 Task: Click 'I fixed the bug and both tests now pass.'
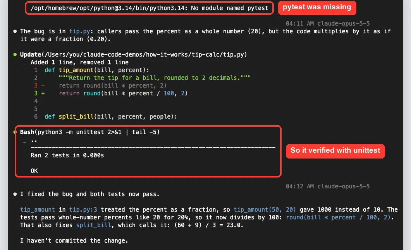89,194
